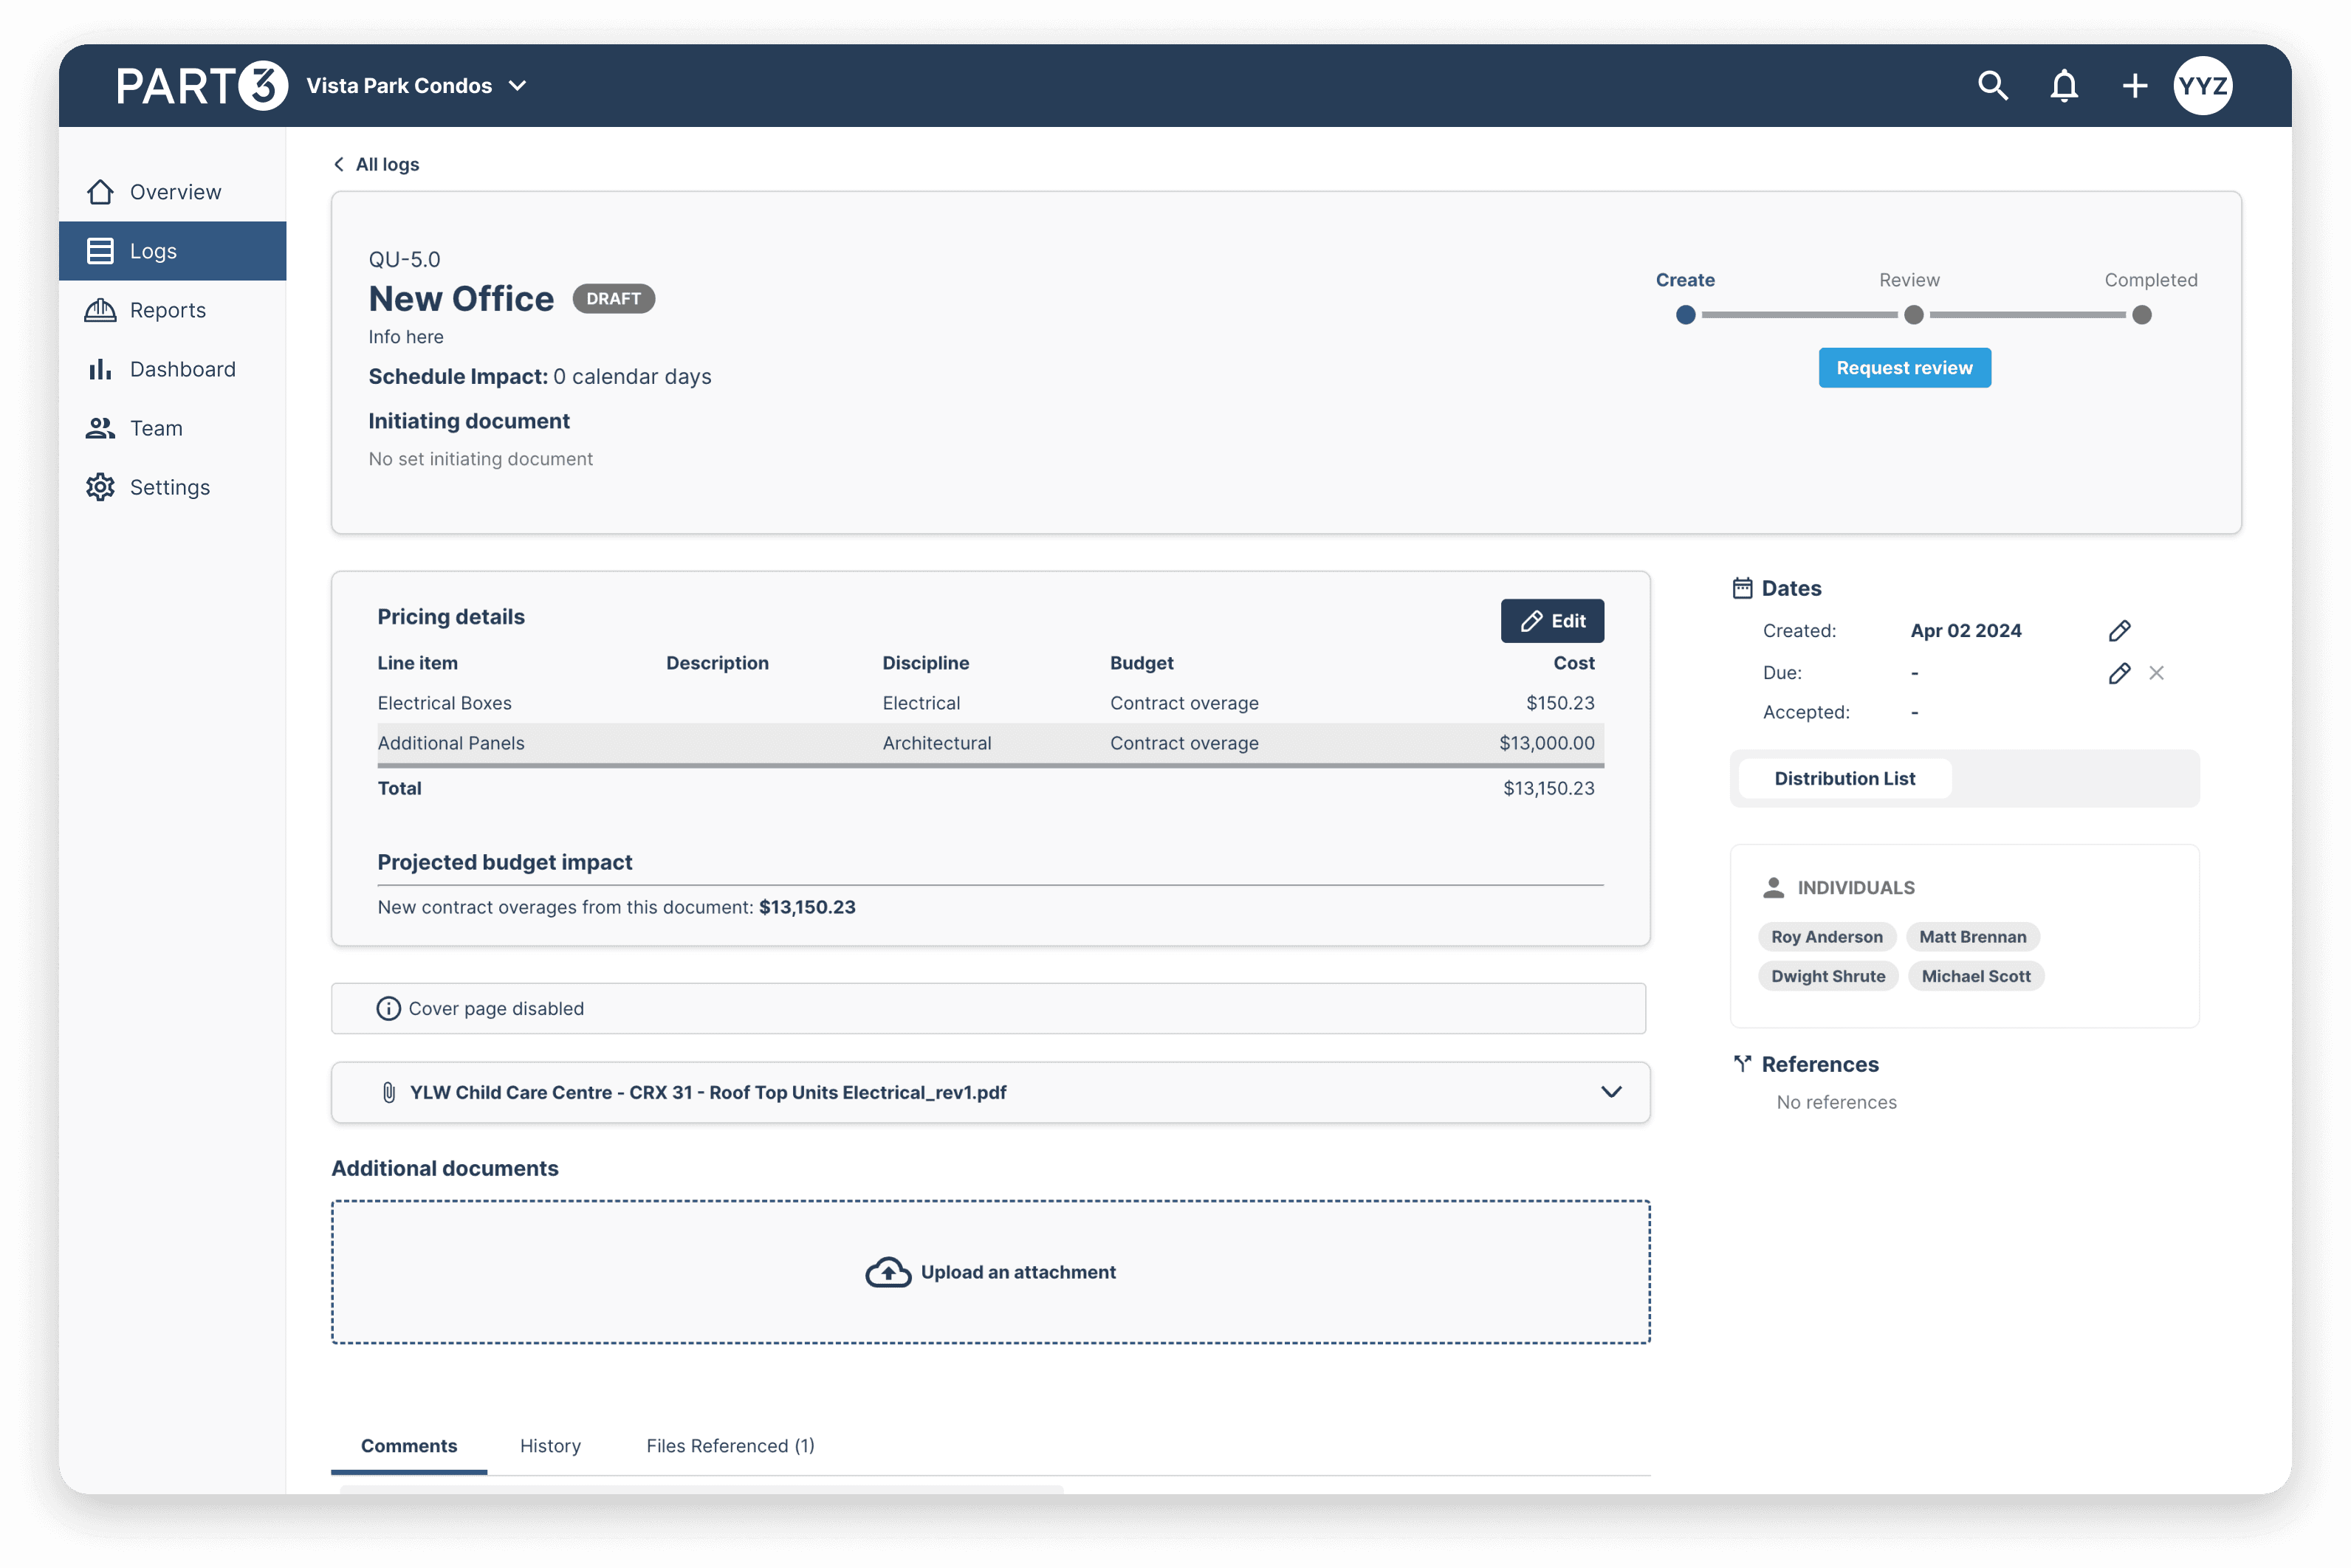The width and height of the screenshot is (2351, 1568).
Task: Click the Request review button
Action: pos(1904,367)
